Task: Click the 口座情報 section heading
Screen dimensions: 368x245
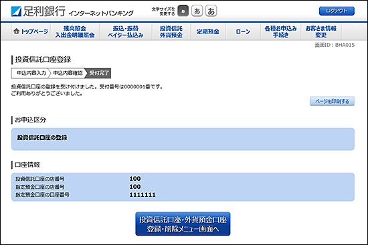Action: [x=27, y=165]
